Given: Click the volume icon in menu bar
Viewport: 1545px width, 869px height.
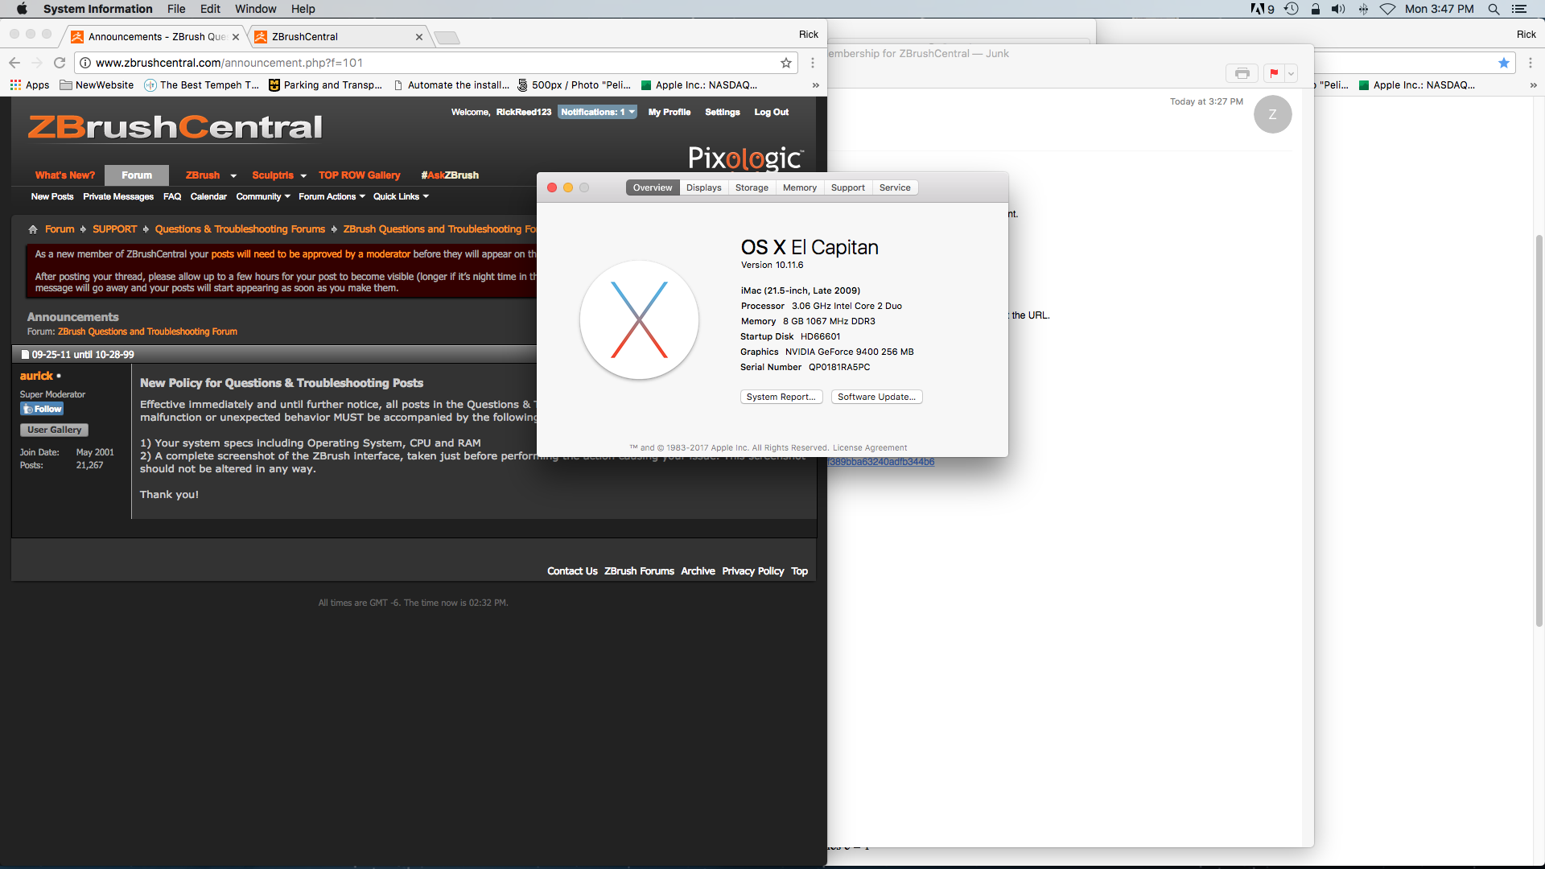Looking at the screenshot, I should [1338, 9].
